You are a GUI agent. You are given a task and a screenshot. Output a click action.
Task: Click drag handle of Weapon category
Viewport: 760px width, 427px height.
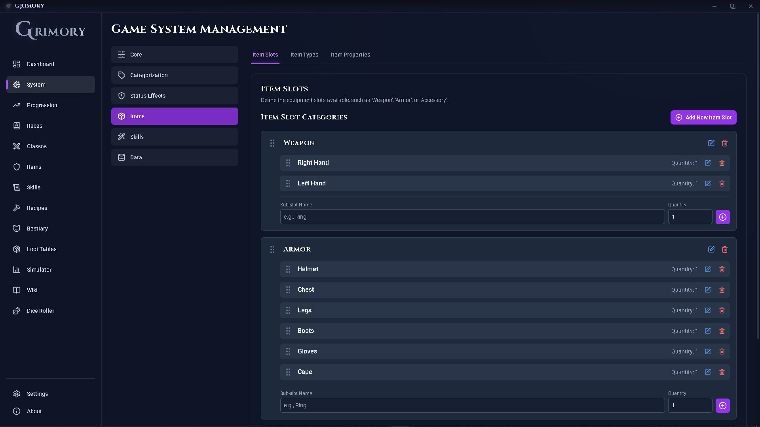[272, 143]
